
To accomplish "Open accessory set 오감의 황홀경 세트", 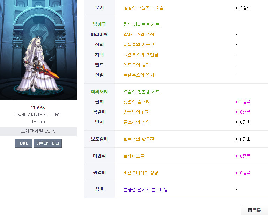I will pos(142,92).
